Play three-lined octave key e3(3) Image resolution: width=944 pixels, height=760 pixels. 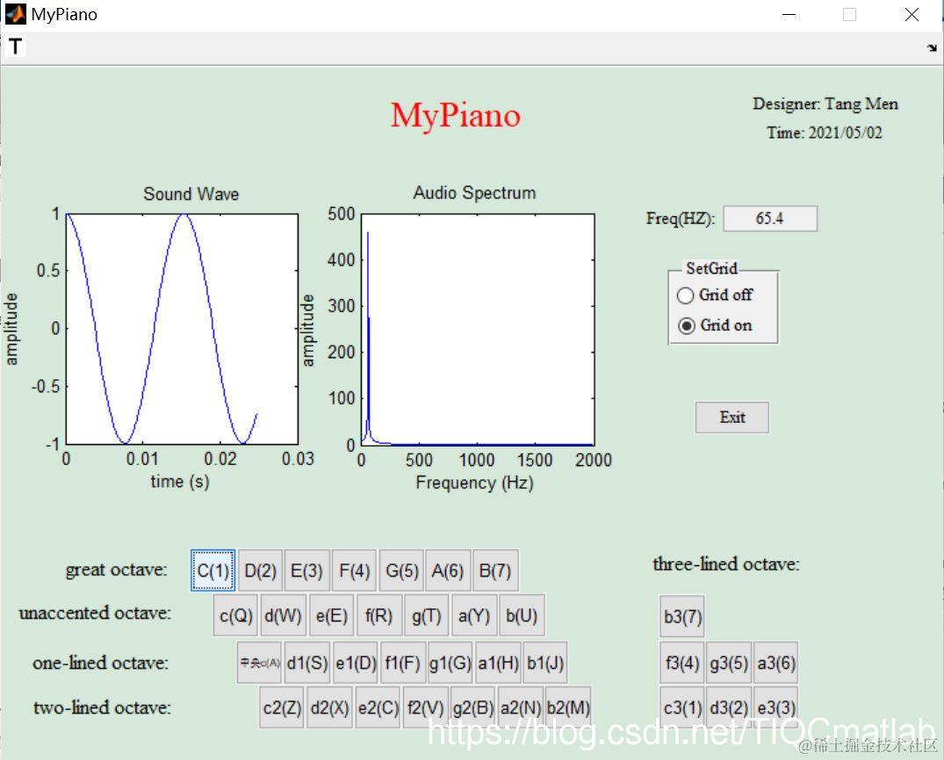776,707
